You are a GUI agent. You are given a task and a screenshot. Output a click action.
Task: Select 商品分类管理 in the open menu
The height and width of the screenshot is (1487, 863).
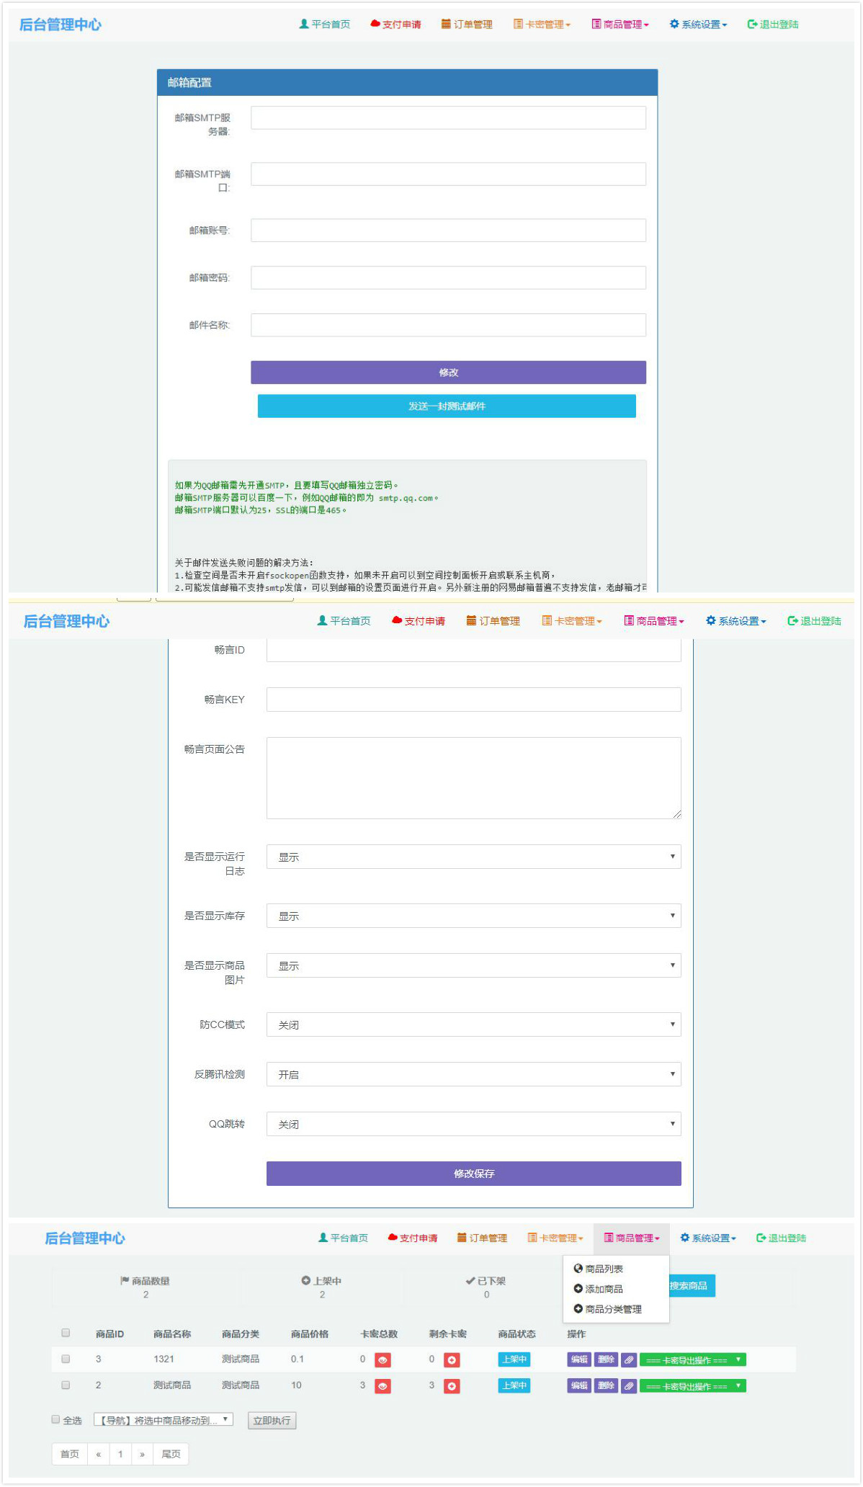point(608,1309)
